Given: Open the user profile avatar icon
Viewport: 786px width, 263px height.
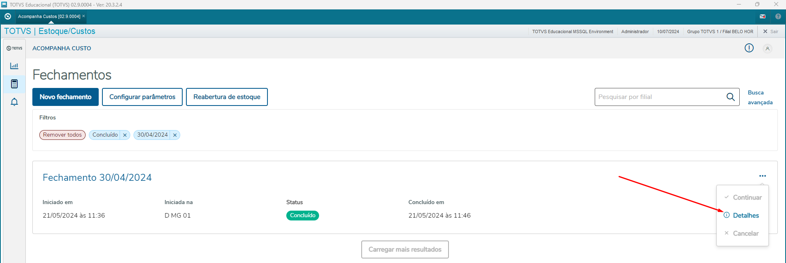Looking at the screenshot, I should [x=768, y=49].
